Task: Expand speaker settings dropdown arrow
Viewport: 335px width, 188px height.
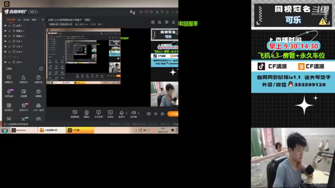Action: coord(139,113)
